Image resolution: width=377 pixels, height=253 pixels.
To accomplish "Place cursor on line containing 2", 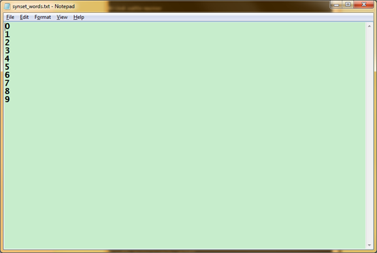I will point(7,43).
